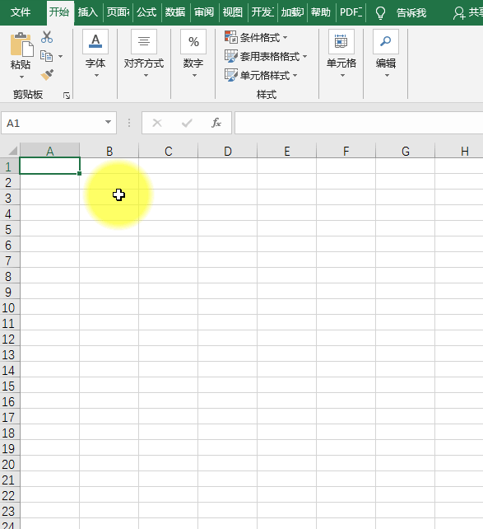Switch to the 公式 ribbon tab
This screenshot has height=529, width=483.
(146, 12)
